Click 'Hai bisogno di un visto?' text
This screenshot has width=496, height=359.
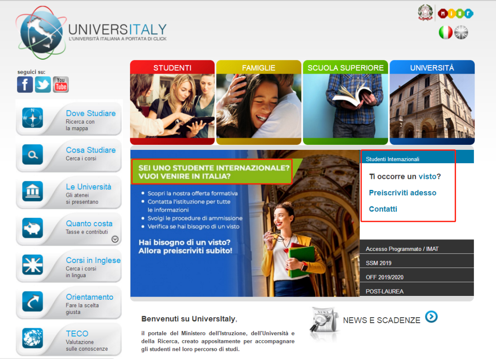185,243
